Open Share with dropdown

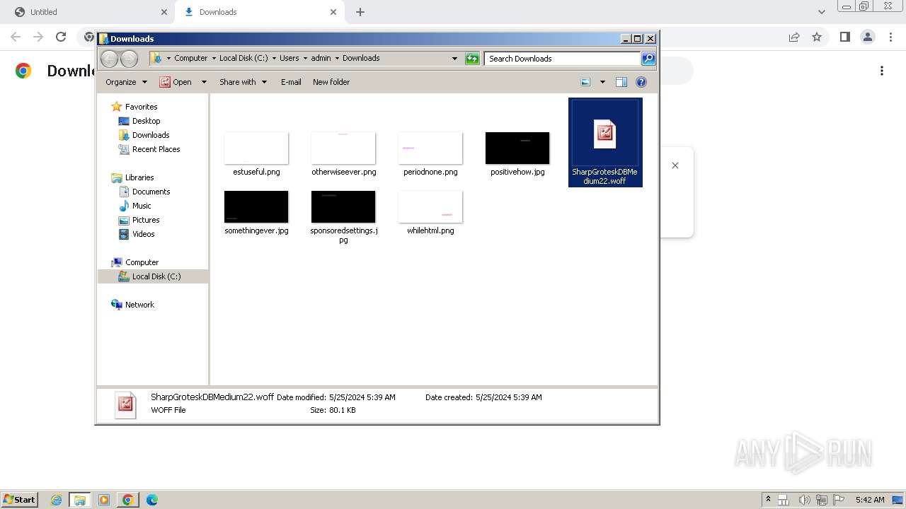[x=243, y=82]
